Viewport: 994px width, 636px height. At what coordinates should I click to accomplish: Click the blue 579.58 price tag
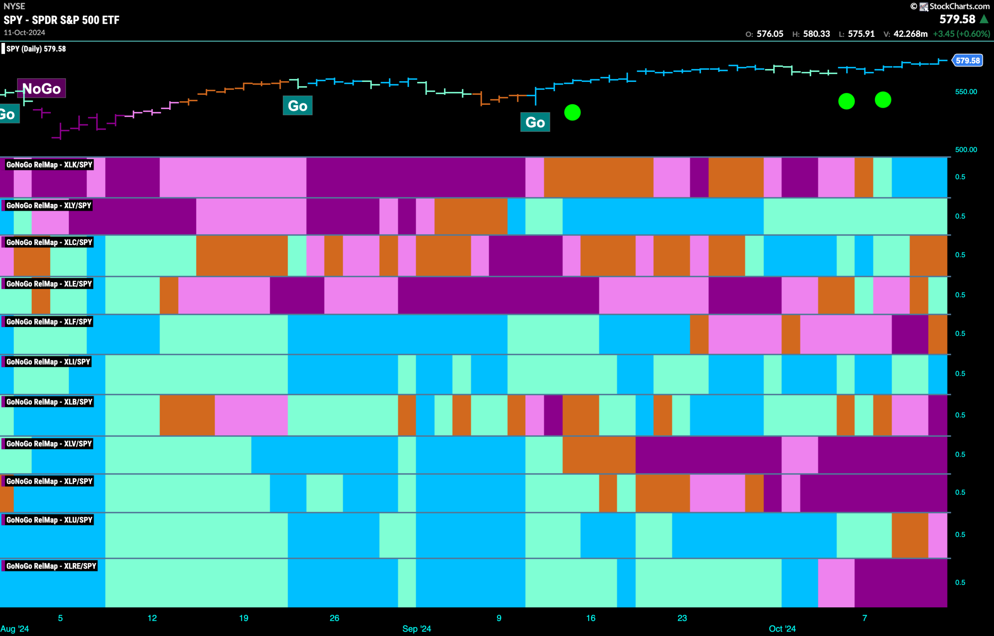click(x=967, y=61)
